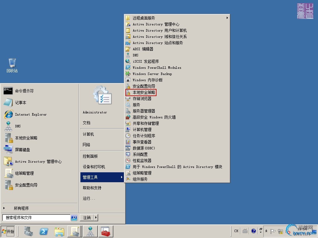Open 计算机 from the Start menu
Image resolution: width=318 pixels, height=238 pixels.
(102, 134)
